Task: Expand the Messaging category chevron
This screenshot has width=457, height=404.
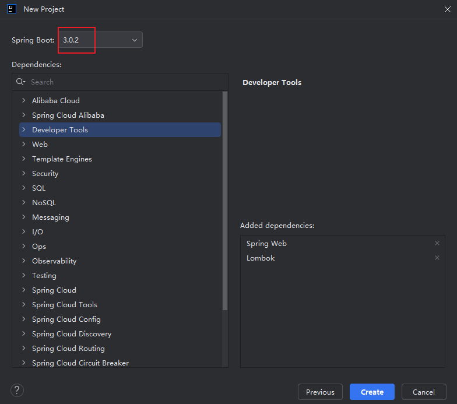Action: click(24, 217)
